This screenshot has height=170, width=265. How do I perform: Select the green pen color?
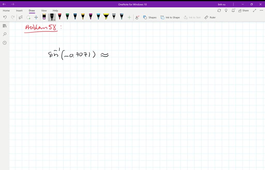point(67,17)
